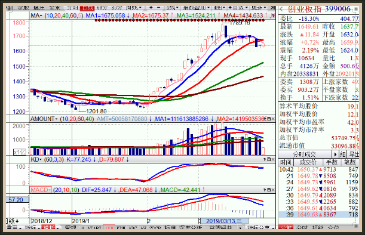Open the MA indicator dropdown
Screen dimensions: 365x235
coord(36,16)
